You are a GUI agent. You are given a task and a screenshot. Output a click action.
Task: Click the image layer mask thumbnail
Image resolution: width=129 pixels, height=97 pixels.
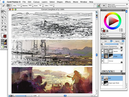coord(111,56)
